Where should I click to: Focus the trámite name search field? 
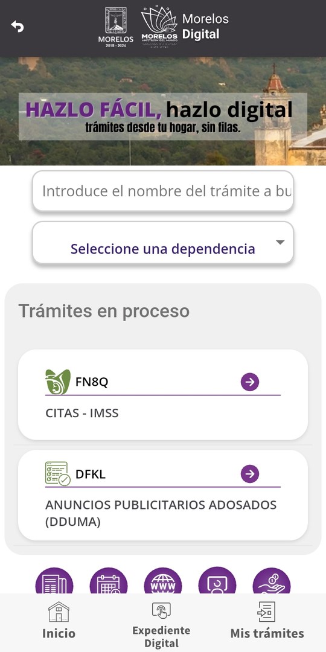(163, 191)
